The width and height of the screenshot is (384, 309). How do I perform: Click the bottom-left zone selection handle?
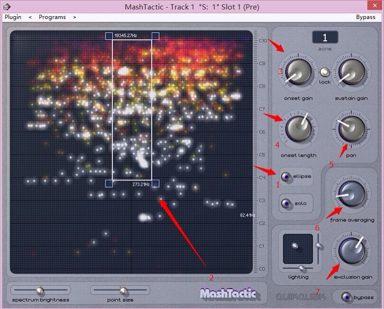click(x=109, y=184)
